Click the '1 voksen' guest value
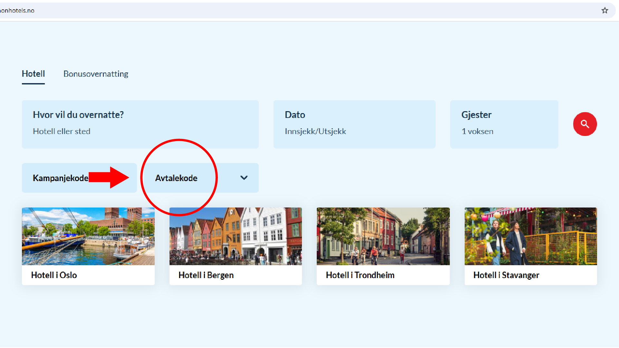Viewport: 619px width, 348px height. pos(477,131)
